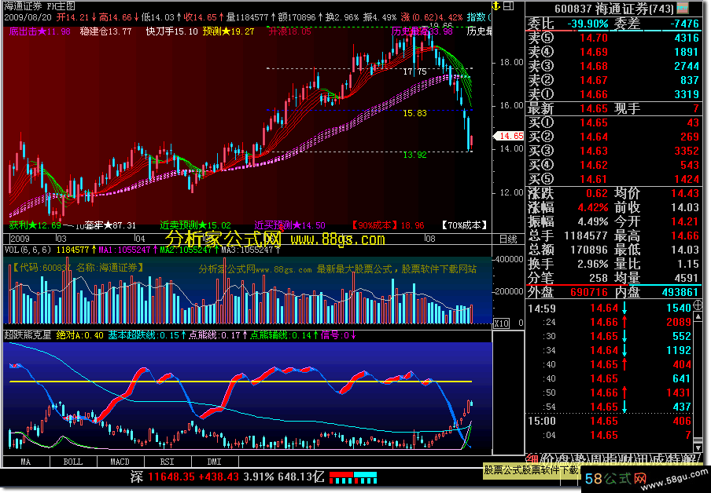Click the 17.75 resistance level label
The width and height of the screenshot is (711, 493).
(415, 71)
